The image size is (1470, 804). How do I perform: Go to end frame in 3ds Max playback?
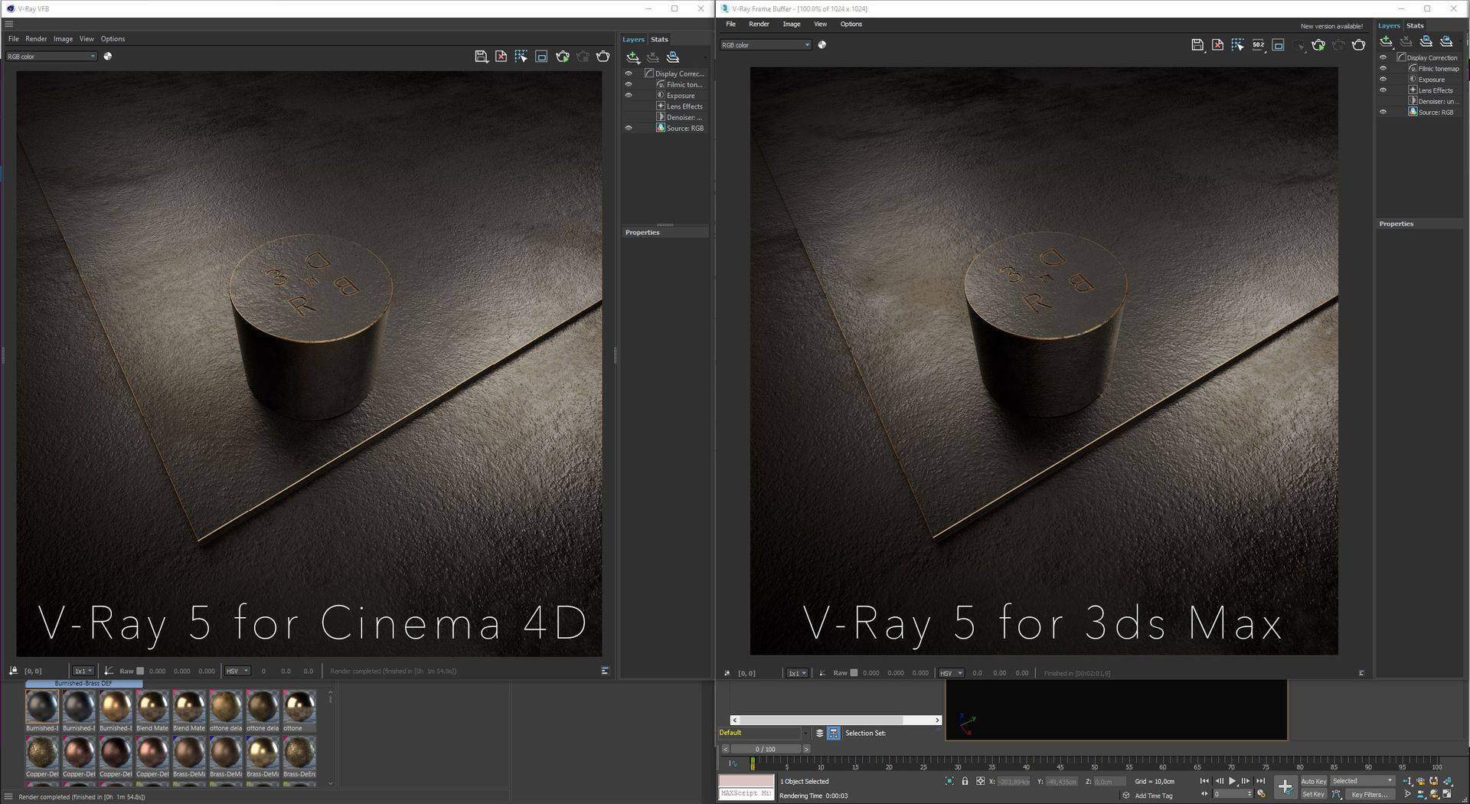pyautogui.click(x=1260, y=781)
